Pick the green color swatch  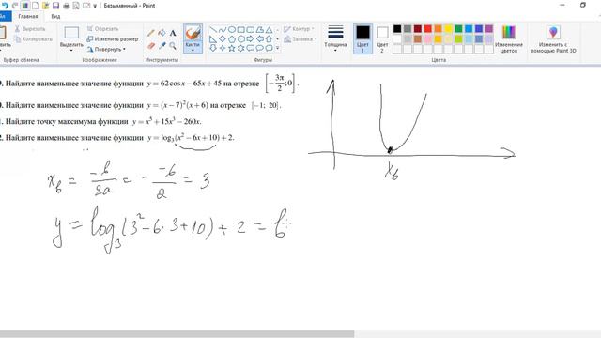pos(458,29)
